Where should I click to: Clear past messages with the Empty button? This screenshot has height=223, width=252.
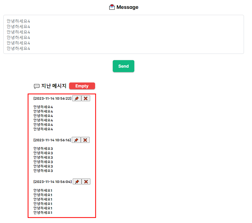tap(82, 86)
